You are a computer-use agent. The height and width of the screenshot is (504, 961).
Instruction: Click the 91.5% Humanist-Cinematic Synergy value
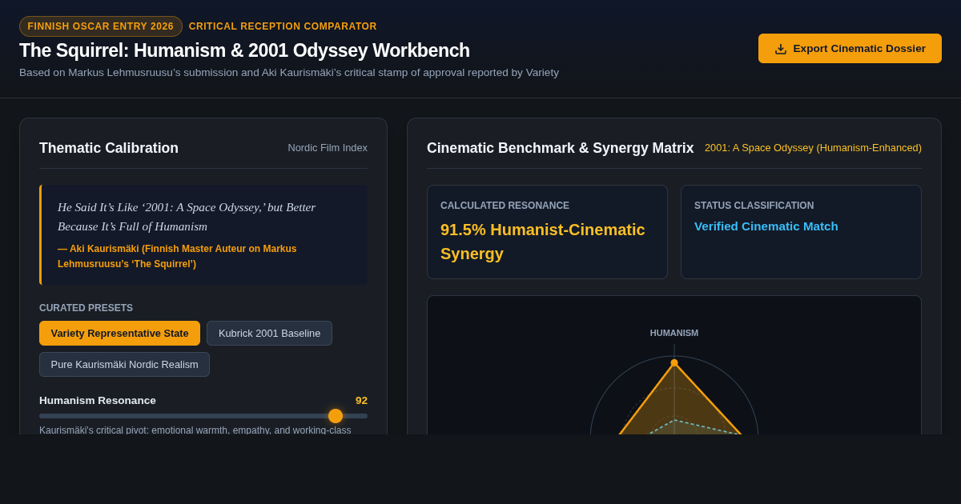pyautogui.click(x=543, y=242)
